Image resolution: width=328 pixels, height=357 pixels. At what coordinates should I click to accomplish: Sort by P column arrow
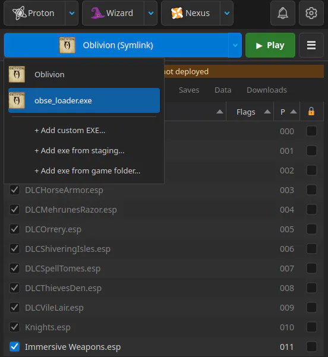294,112
